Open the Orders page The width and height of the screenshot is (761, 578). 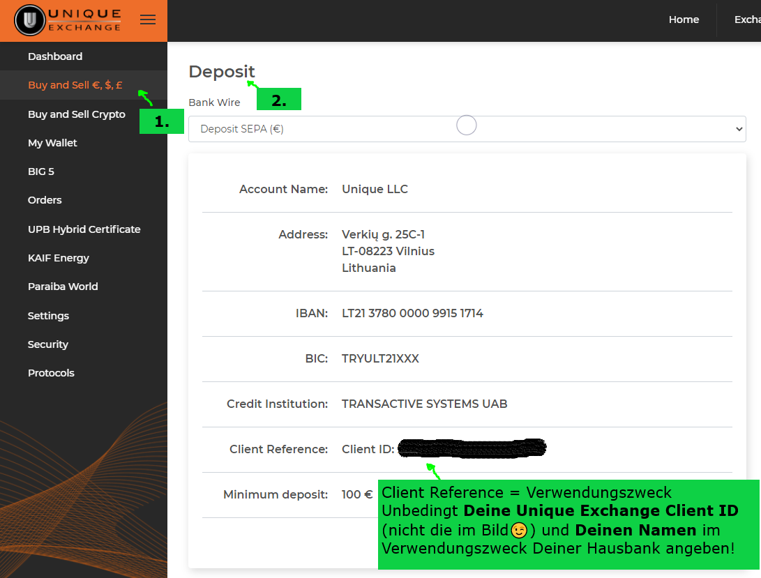45,200
